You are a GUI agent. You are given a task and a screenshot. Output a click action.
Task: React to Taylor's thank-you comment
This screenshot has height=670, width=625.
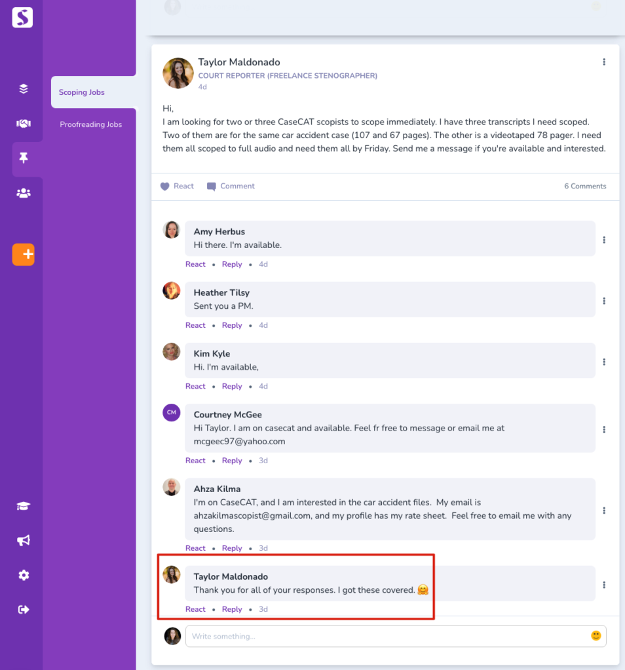coord(195,609)
